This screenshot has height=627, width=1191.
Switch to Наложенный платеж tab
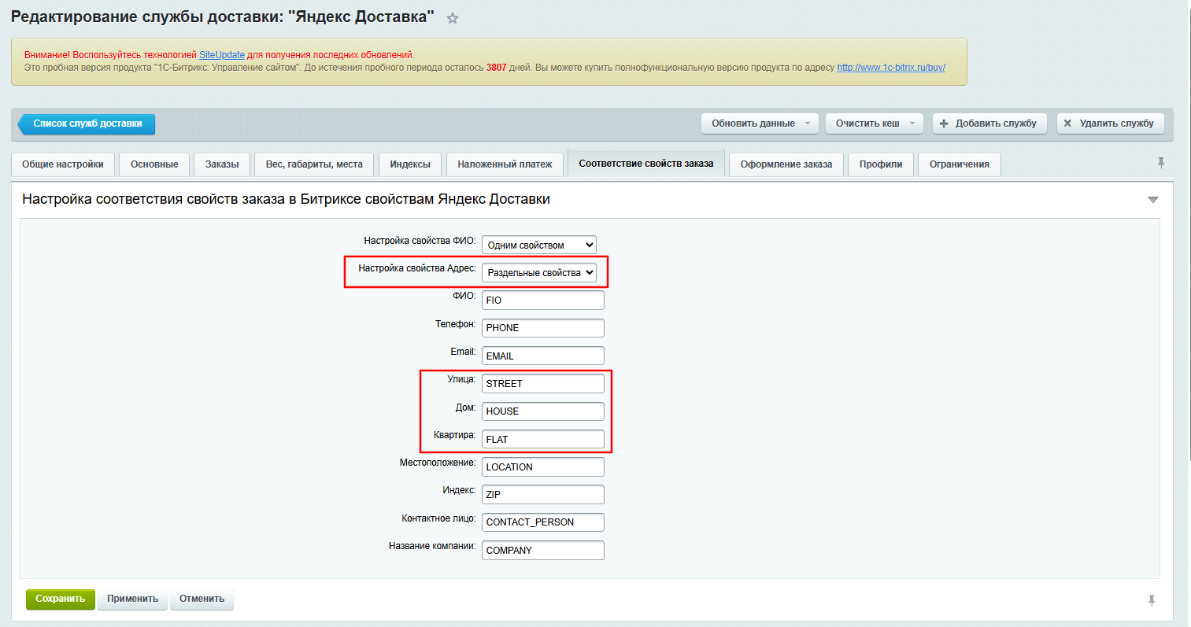pos(505,164)
